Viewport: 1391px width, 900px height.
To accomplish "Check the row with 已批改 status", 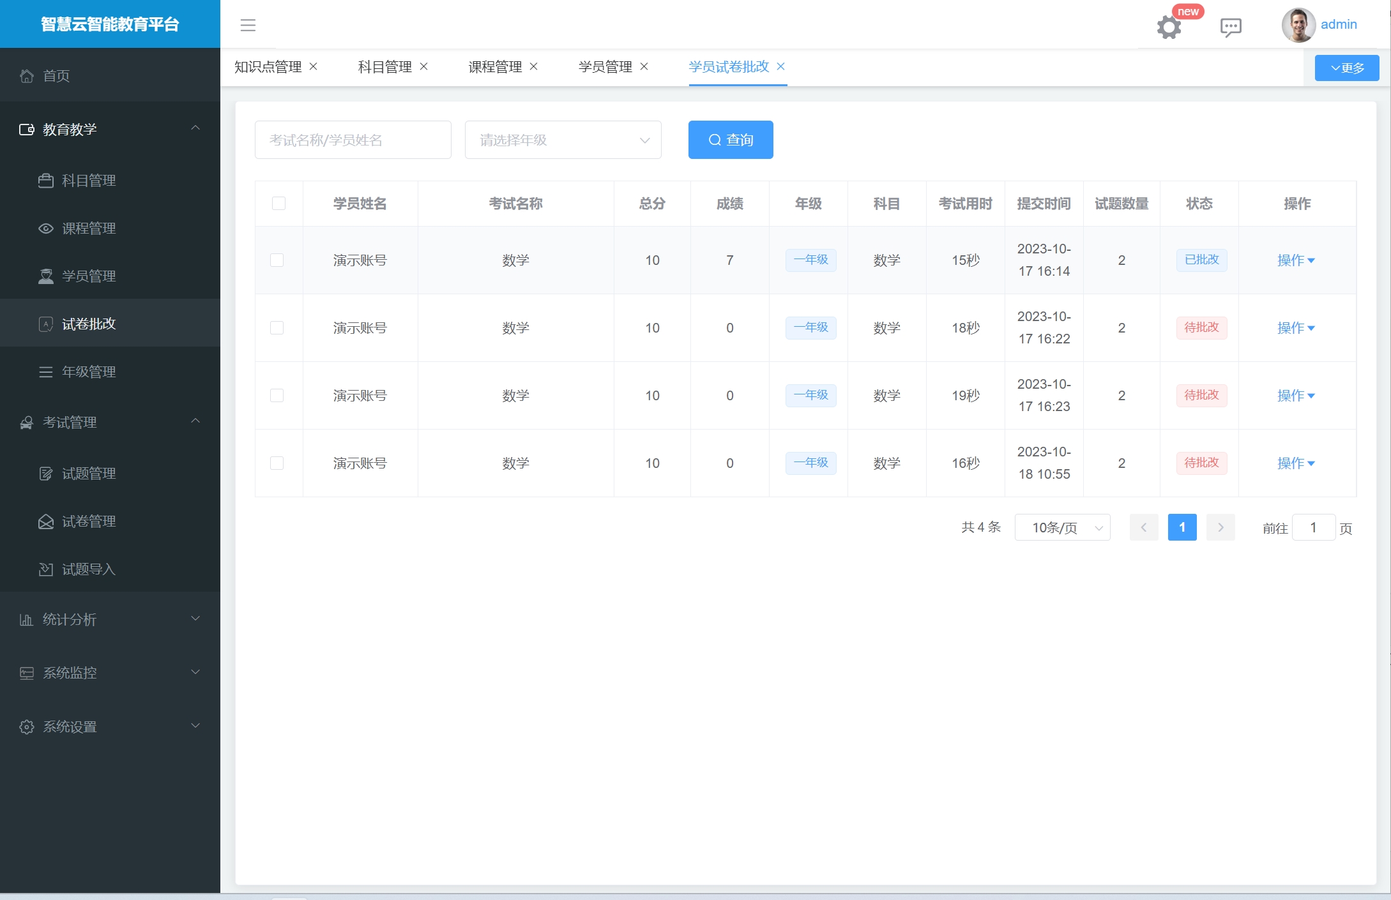I will coord(277,260).
